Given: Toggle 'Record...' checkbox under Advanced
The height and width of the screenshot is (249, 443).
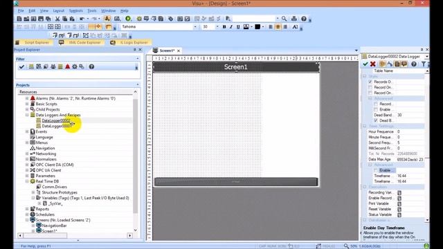Looking at the screenshot, I should pos(376,104).
